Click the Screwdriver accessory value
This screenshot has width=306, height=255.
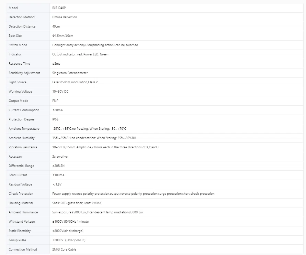[60, 157]
